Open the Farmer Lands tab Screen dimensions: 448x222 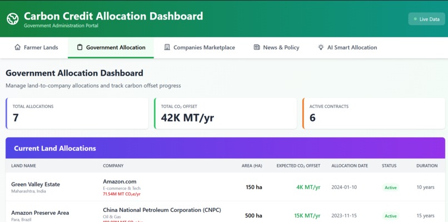(x=36, y=48)
